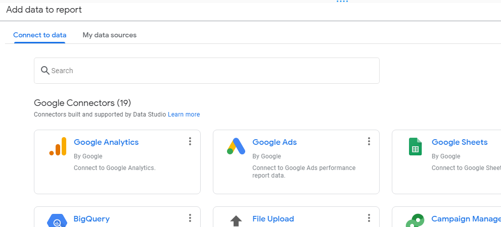Switch to the My data sources tab
Screen dimensions: 501x227
pyautogui.click(x=110, y=35)
